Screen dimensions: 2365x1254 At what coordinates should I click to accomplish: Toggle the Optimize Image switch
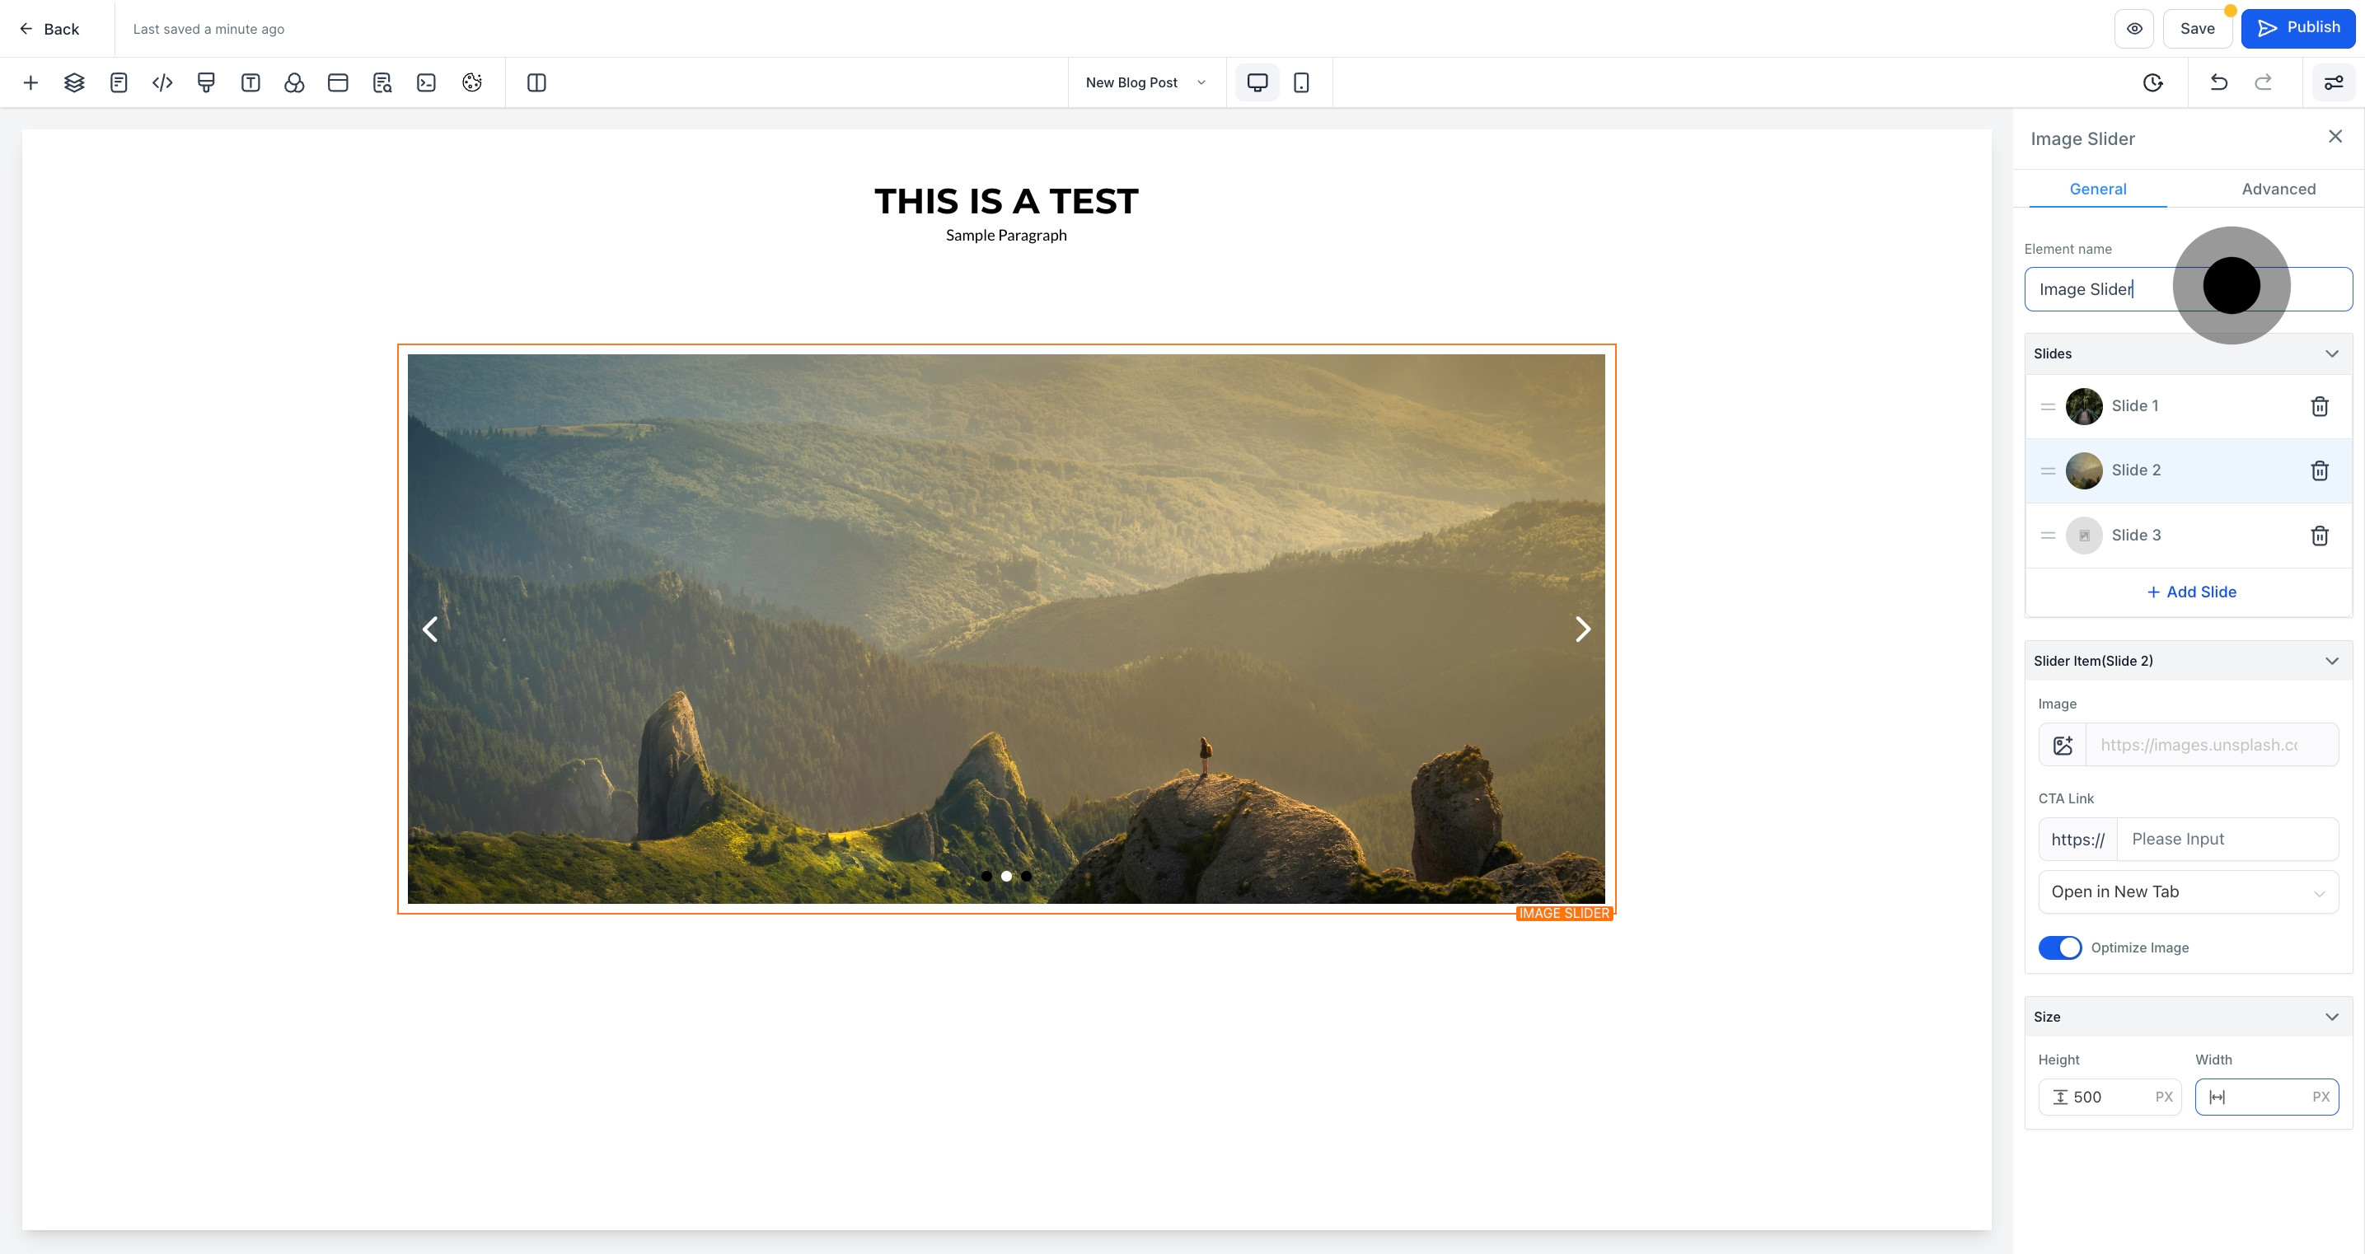click(2059, 948)
